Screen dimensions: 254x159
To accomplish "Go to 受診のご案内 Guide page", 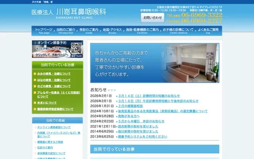I will tap(89, 31).
